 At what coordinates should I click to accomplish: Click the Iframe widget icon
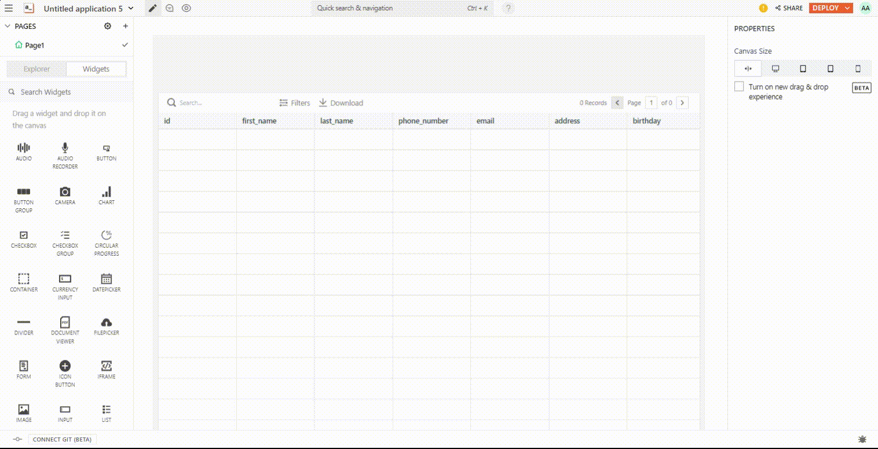point(106,366)
